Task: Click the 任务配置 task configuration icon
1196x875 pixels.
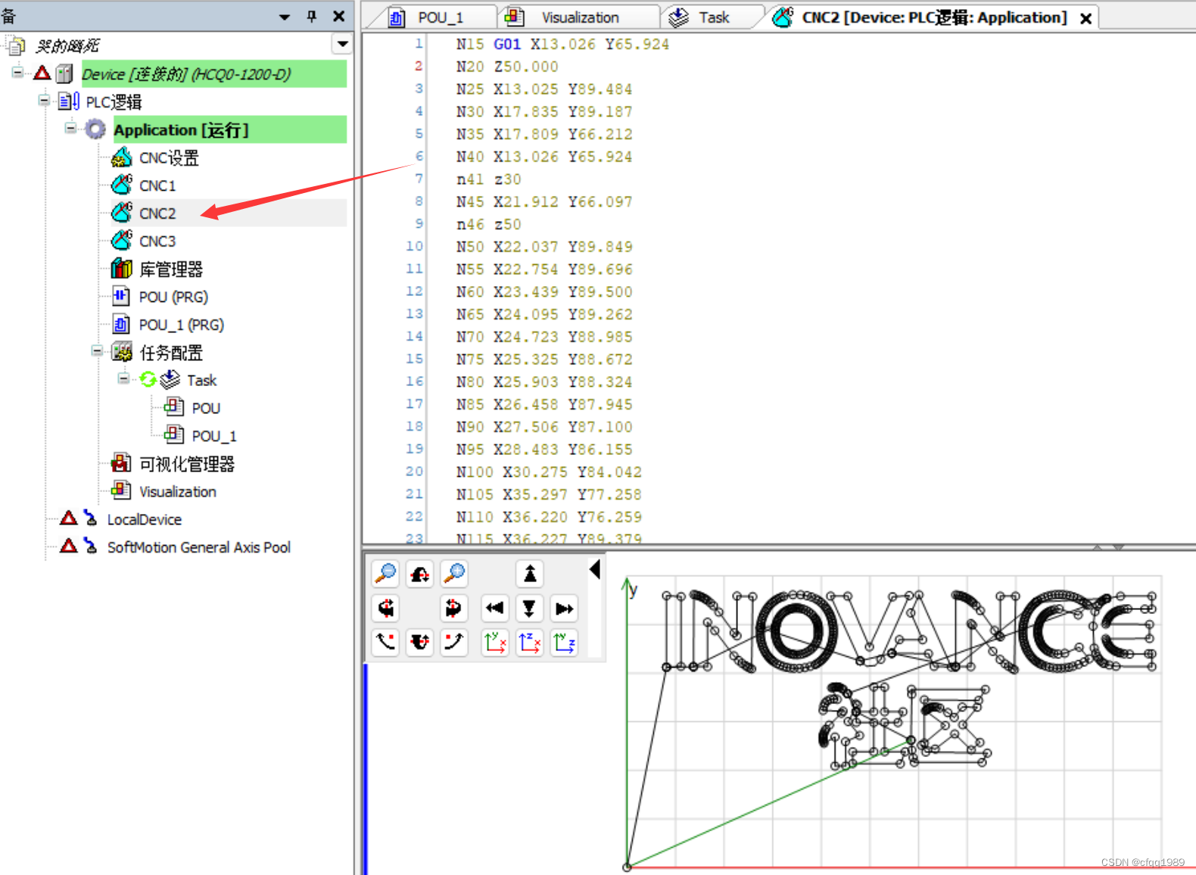Action: coord(122,352)
